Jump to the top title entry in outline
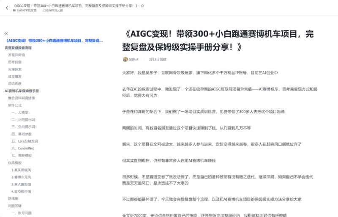Screen dimensions: 338x217 (x=54, y=41)
